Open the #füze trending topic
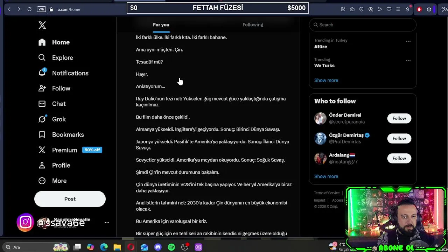Viewport: 448px width, 252px height. [x=321, y=47]
